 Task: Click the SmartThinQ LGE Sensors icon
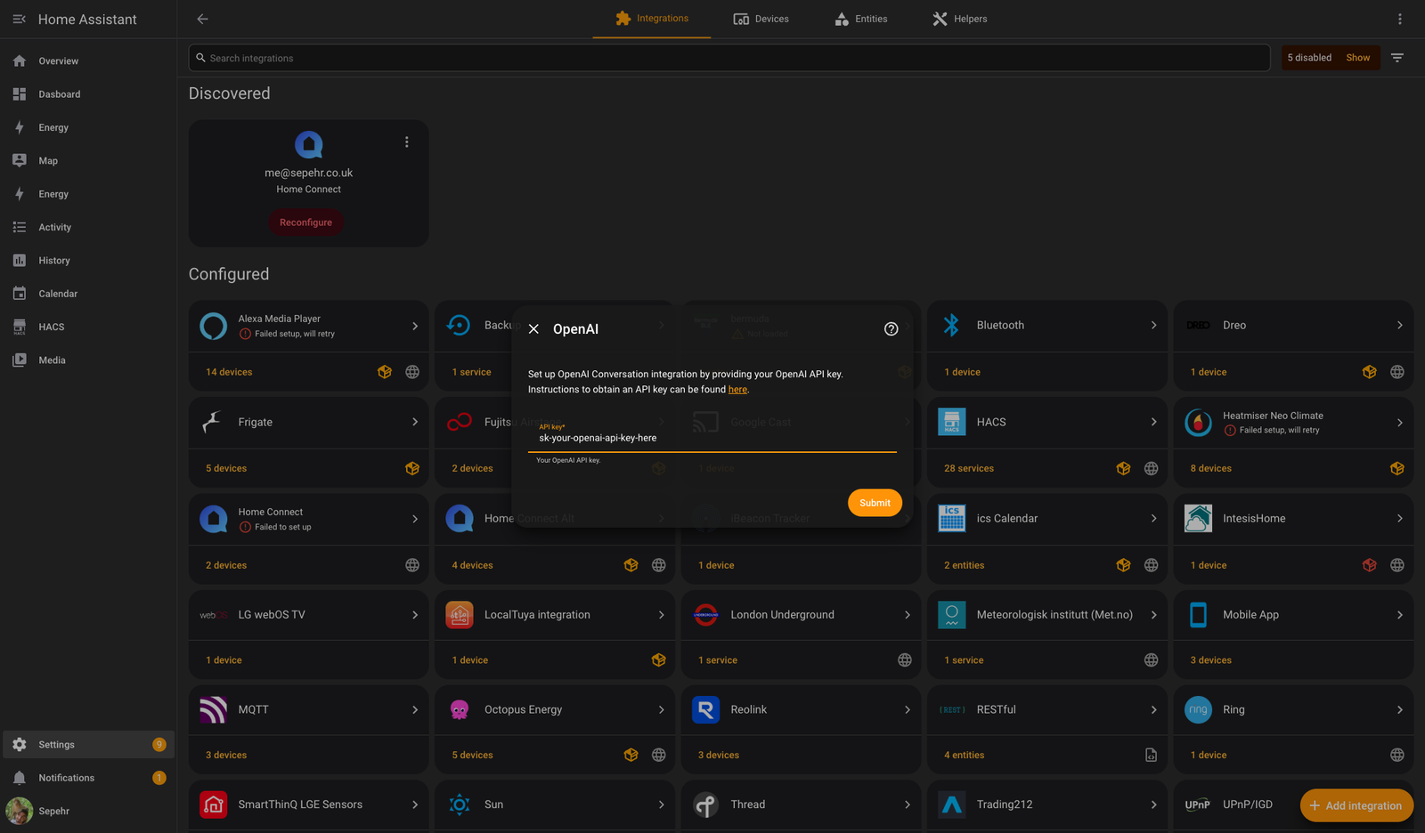point(213,805)
